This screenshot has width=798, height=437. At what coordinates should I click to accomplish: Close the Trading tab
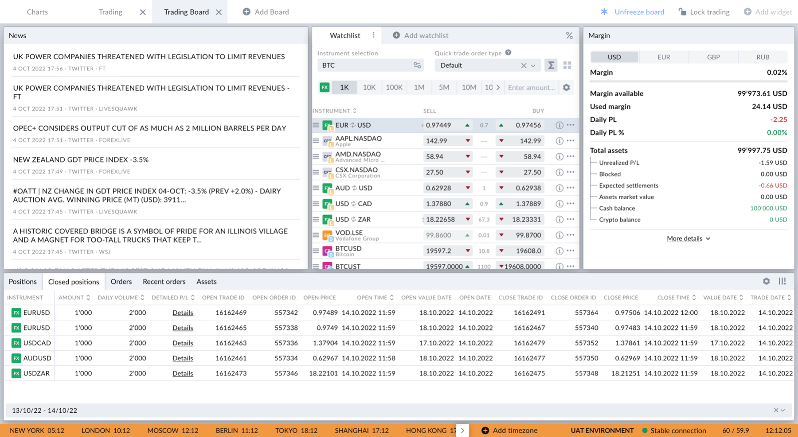[143, 12]
